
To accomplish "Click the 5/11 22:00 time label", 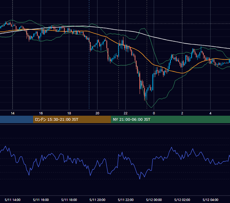I will [126, 200].
